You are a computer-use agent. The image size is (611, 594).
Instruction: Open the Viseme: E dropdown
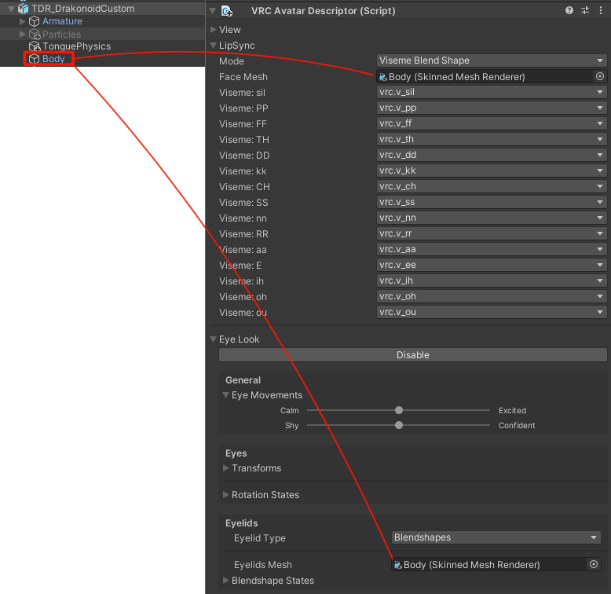tap(492, 265)
